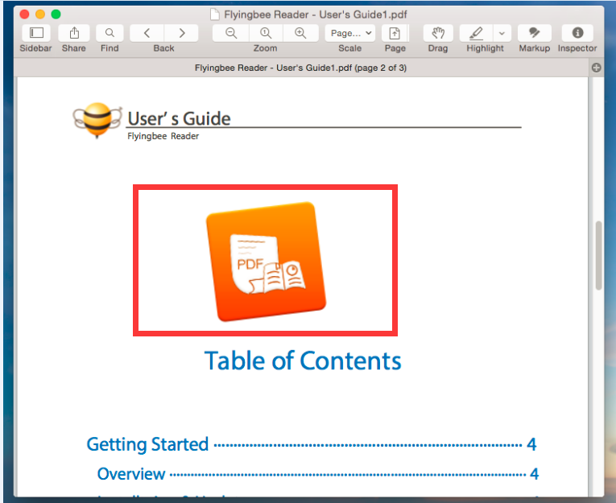Click the Table of Contents heading
Viewport: 616px width, 503px height.
[x=303, y=361]
